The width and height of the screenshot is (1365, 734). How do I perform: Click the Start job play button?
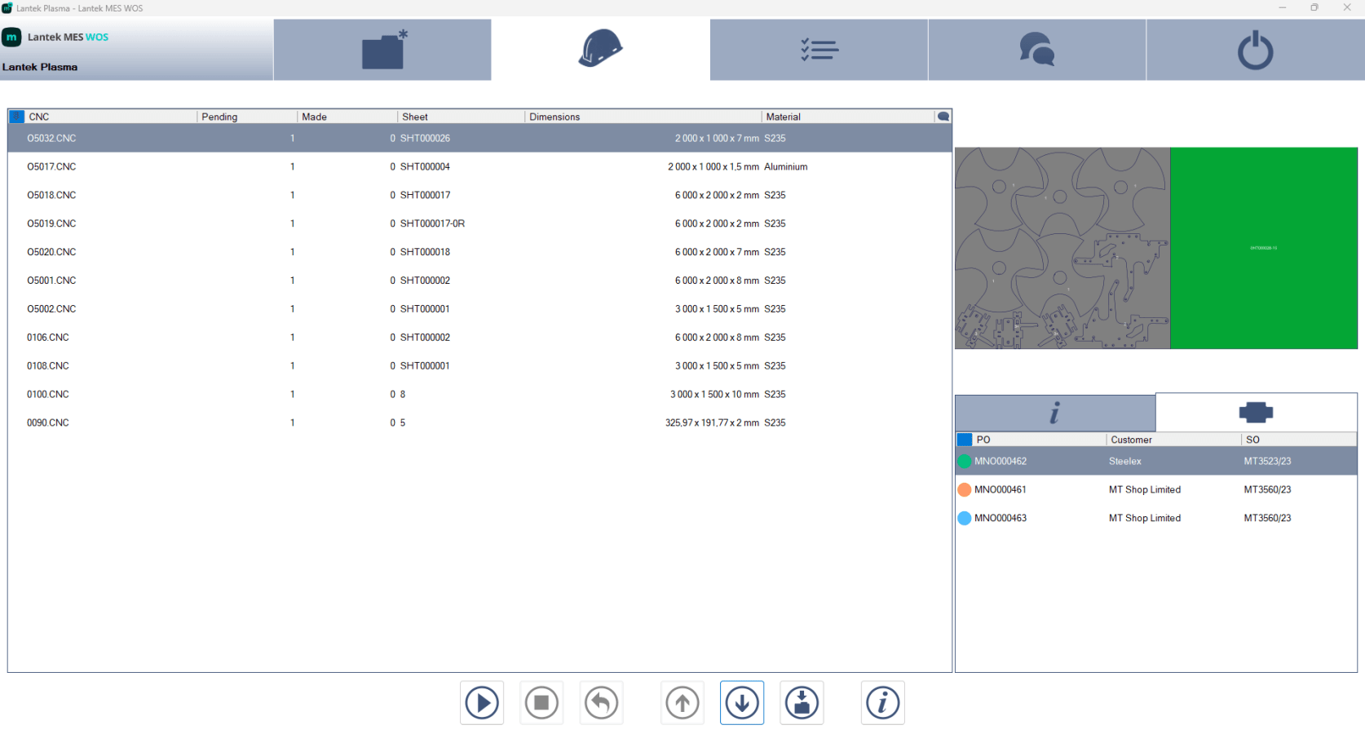pyautogui.click(x=482, y=702)
